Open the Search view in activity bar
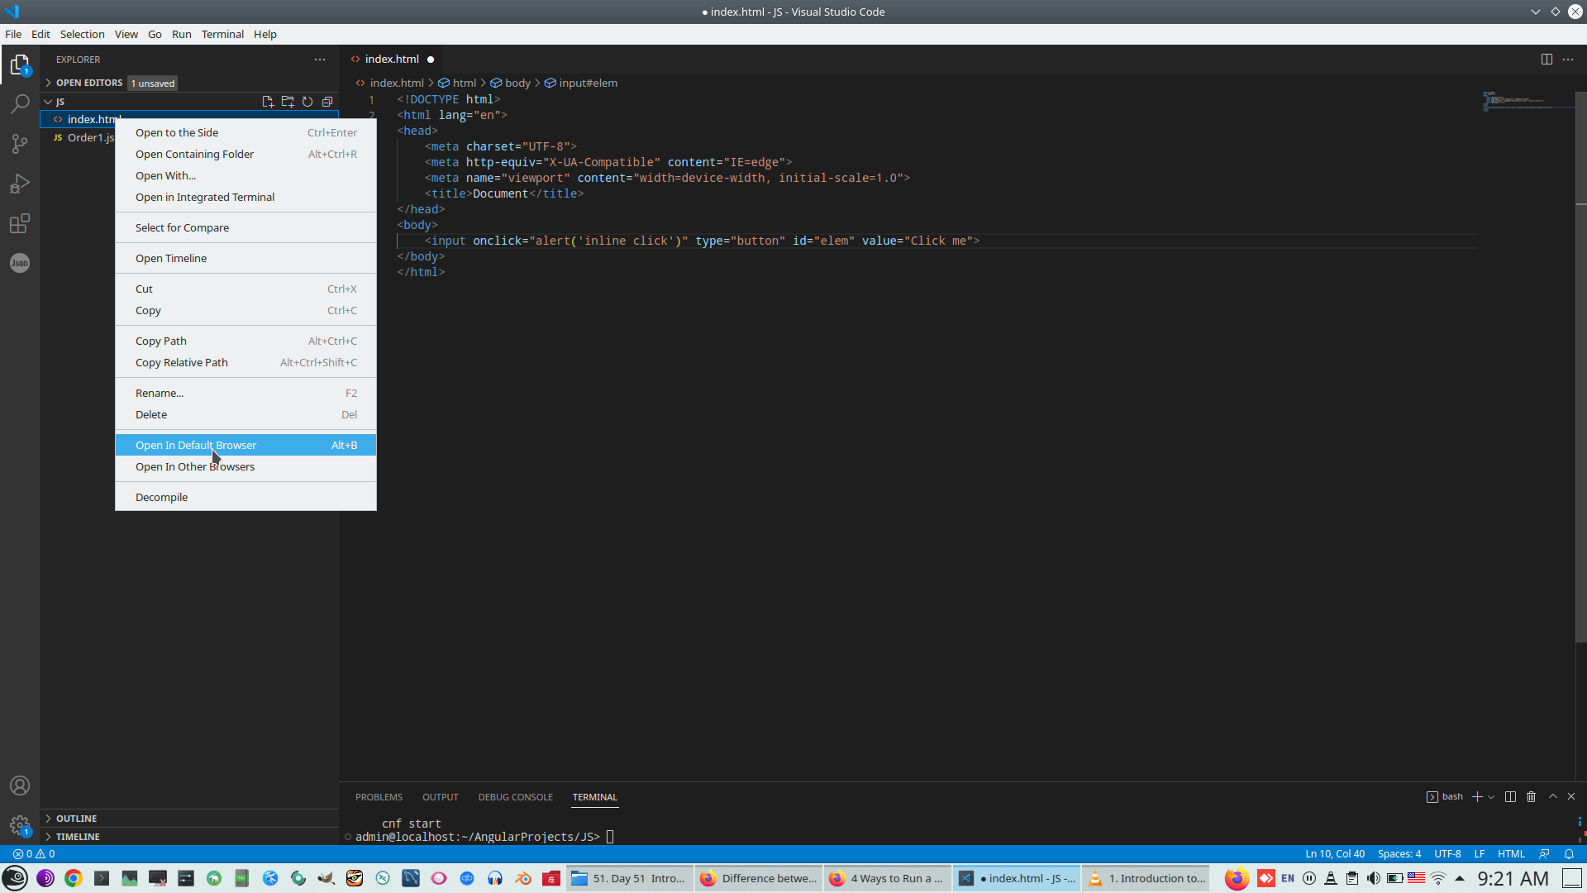The width and height of the screenshot is (1587, 893). tap(20, 104)
